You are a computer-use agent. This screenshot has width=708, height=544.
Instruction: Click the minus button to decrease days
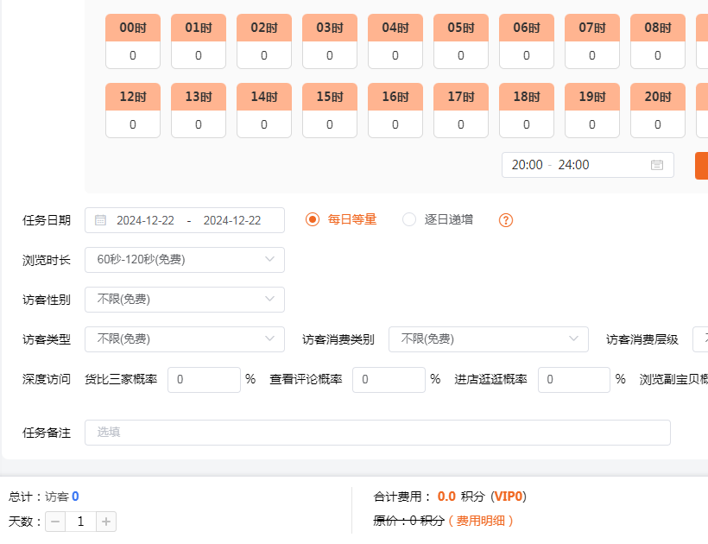pyautogui.click(x=55, y=522)
